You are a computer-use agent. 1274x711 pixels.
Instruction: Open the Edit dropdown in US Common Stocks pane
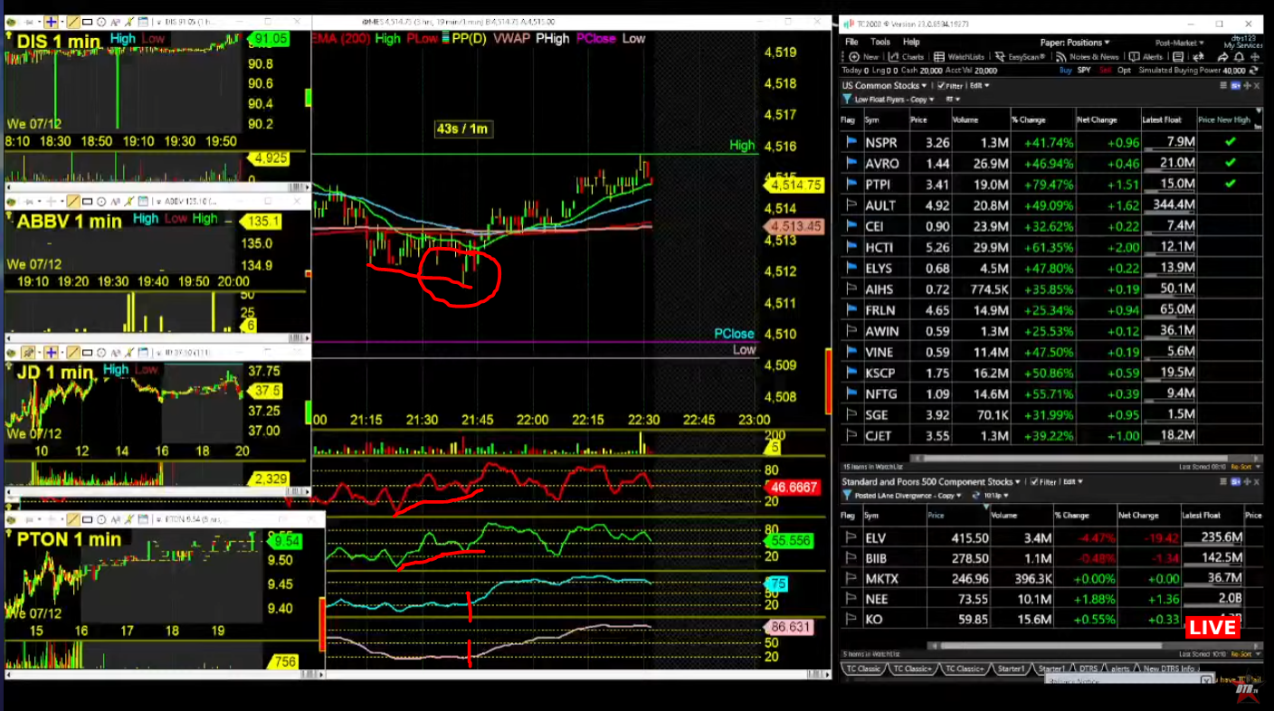point(979,86)
